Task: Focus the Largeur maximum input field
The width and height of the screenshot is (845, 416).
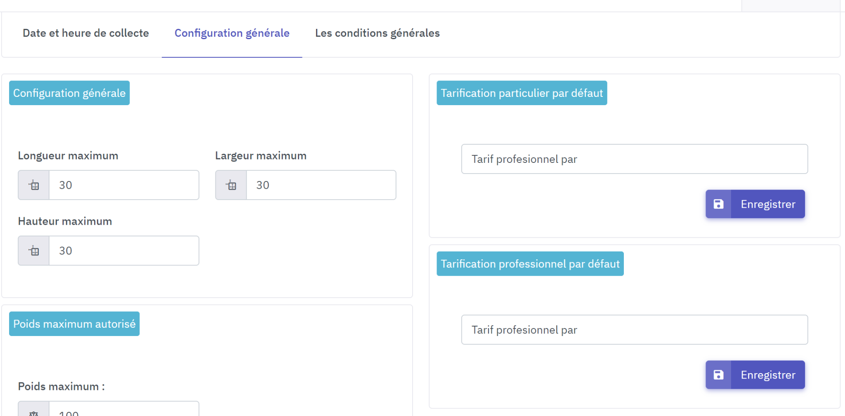Action: click(x=321, y=185)
